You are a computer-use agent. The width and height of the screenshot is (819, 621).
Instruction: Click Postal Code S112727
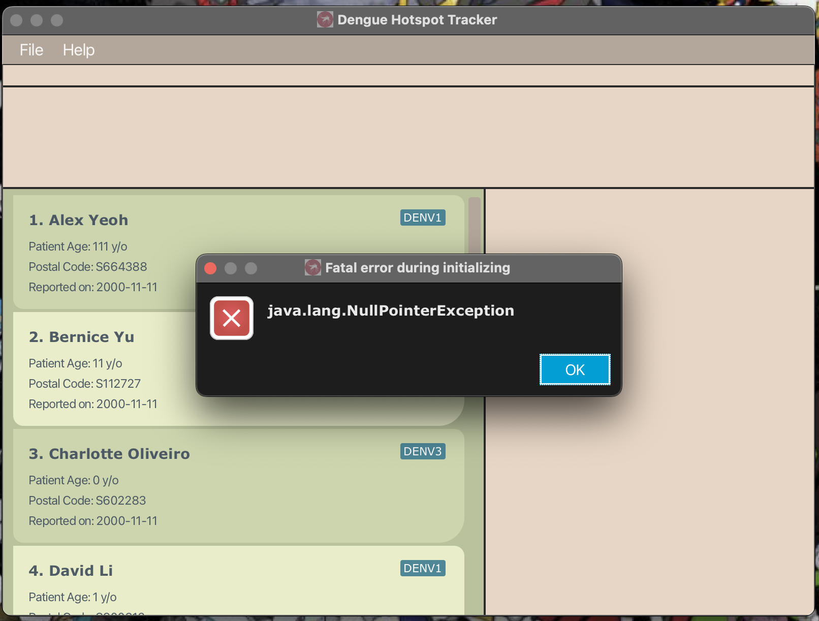pyautogui.click(x=85, y=384)
